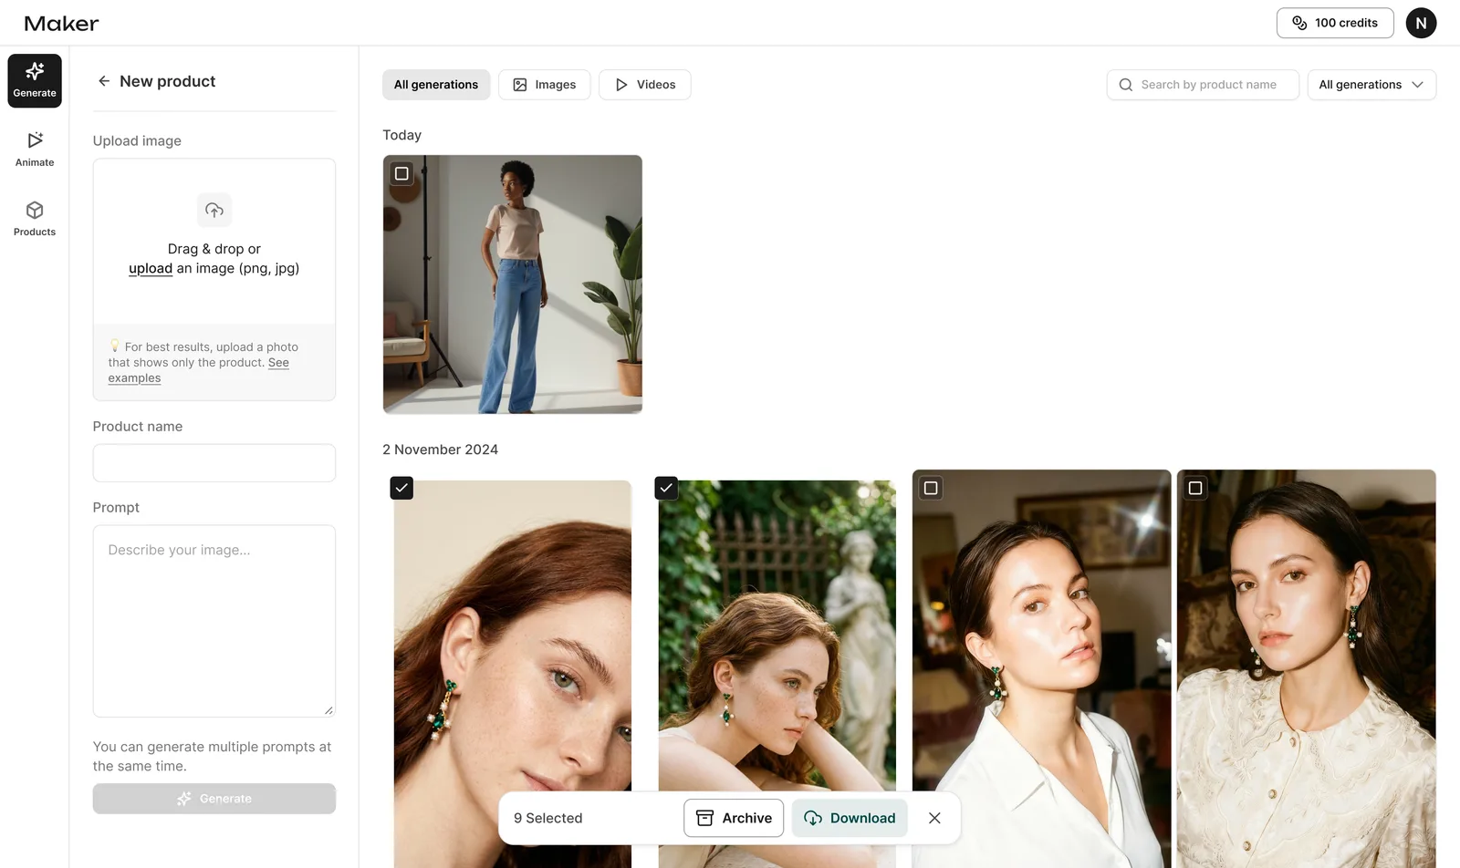Select the All generations tab
1460x868 pixels.
tap(436, 85)
